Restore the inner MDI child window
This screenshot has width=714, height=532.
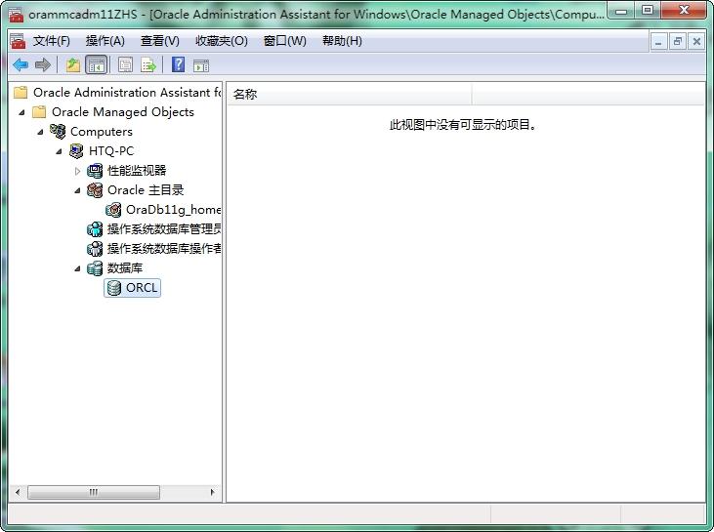point(678,42)
